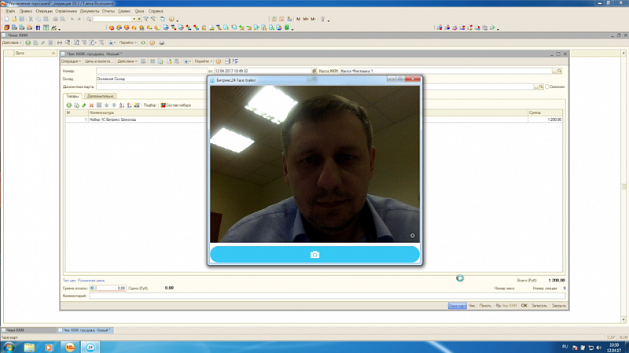Viewport: 629px width, 353px height.
Task: Click the Цены и валюта button
Action: click(99, 61)
